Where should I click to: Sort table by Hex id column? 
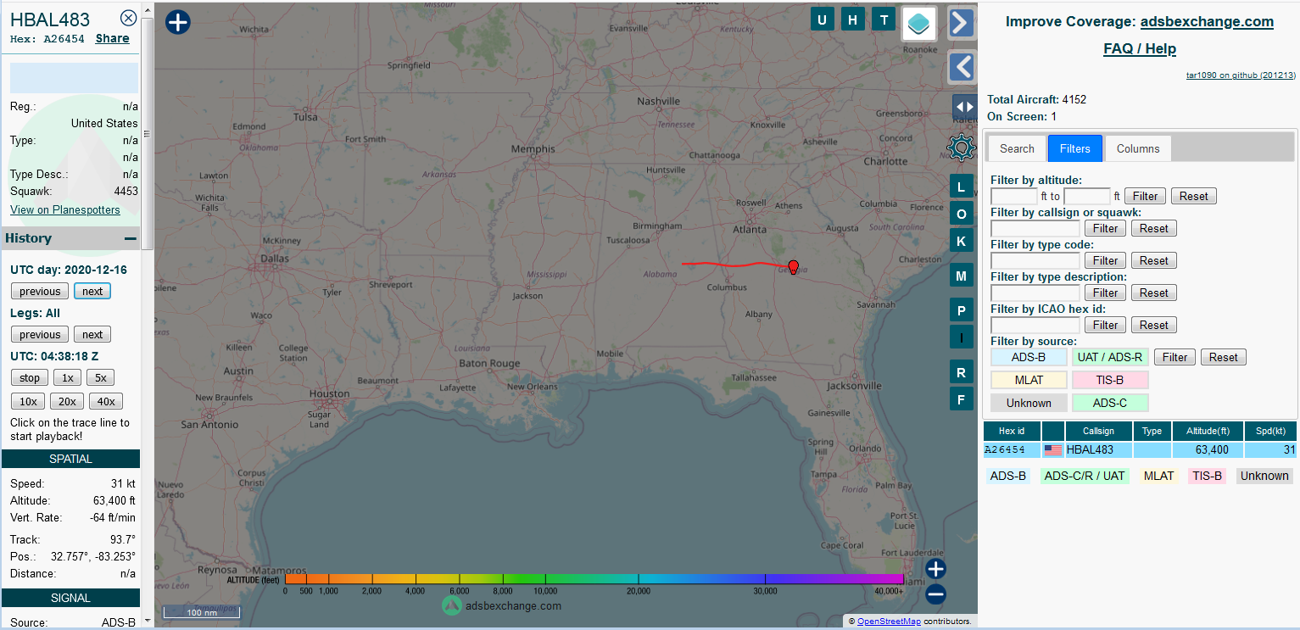pos(1012,431)
